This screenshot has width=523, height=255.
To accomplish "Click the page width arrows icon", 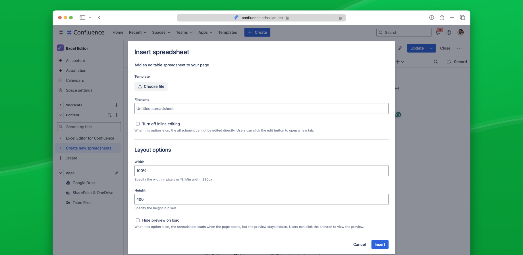I will [397, 88].
